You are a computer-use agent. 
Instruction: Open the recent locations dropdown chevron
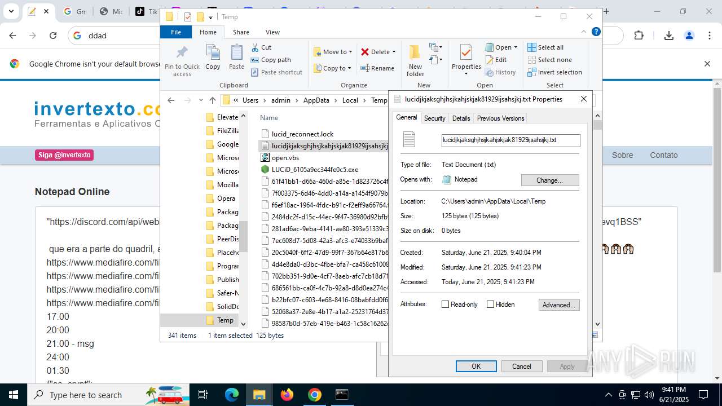click(201, 100)
